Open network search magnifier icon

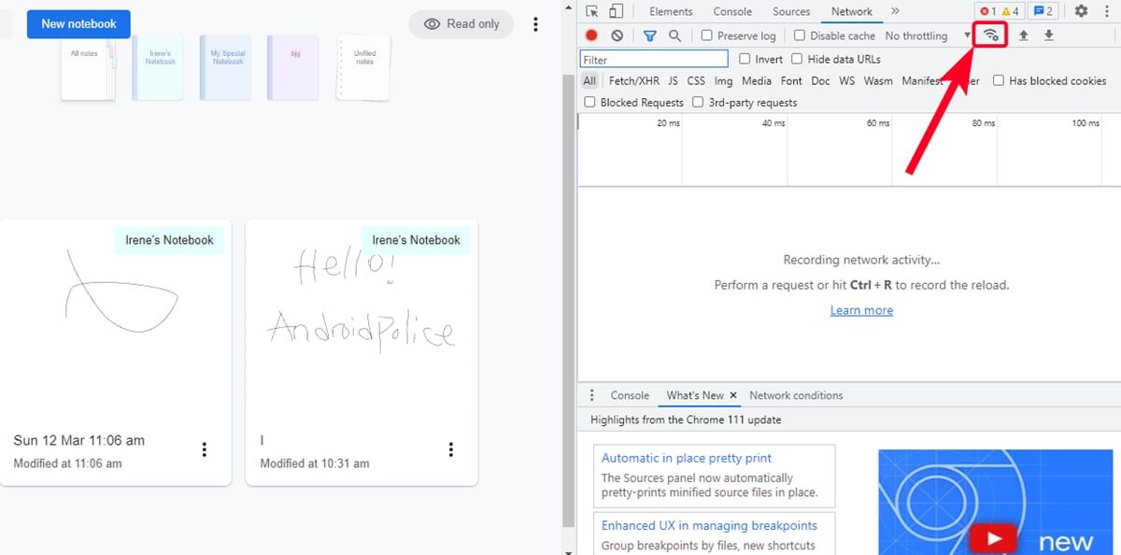(x=674, y=36)
